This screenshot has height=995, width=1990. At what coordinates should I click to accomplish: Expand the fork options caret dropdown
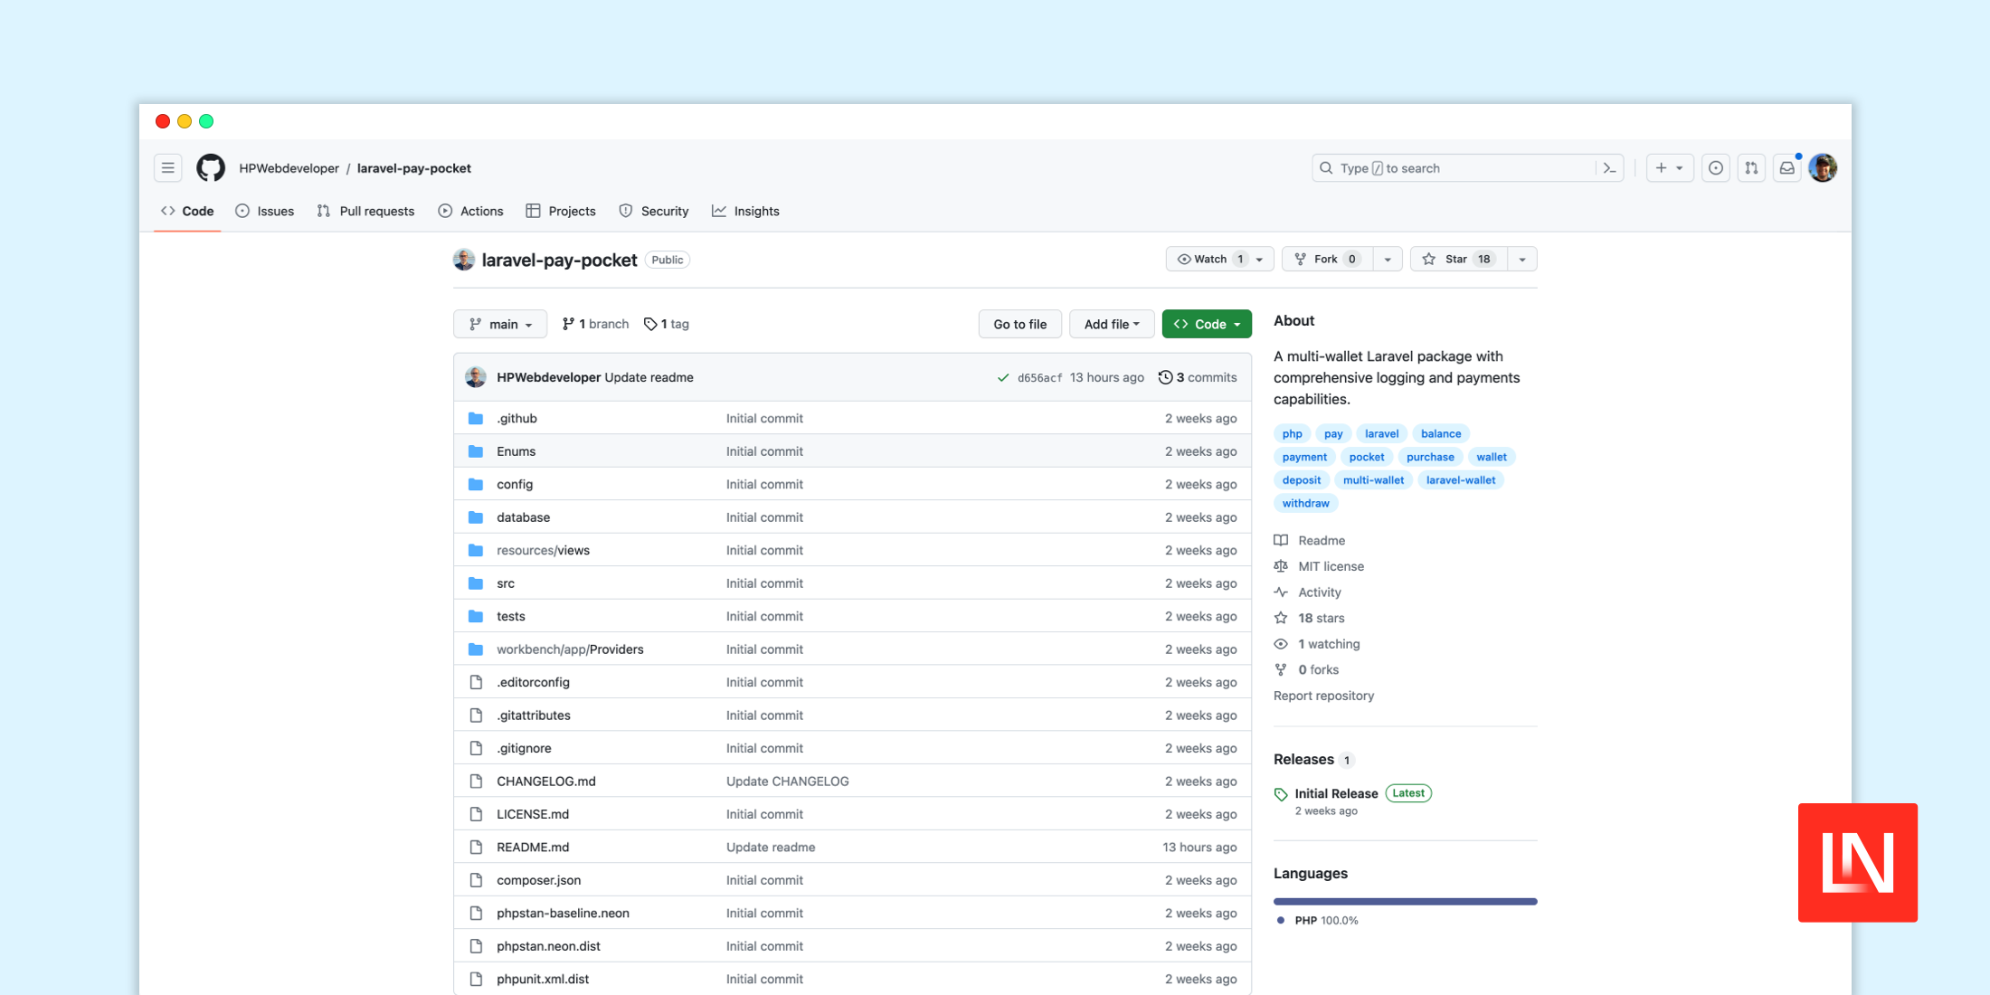pos(1388,260)
